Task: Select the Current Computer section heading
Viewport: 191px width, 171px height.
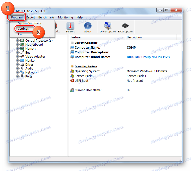Action: pos(86,43)
